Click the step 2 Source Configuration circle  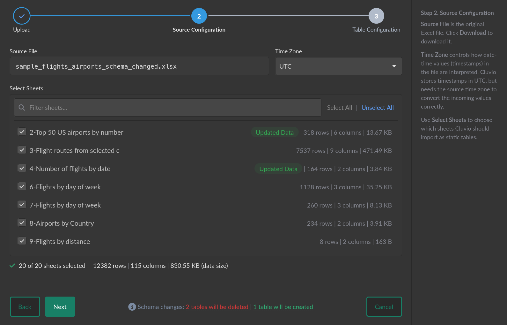[x=199, y=16]
